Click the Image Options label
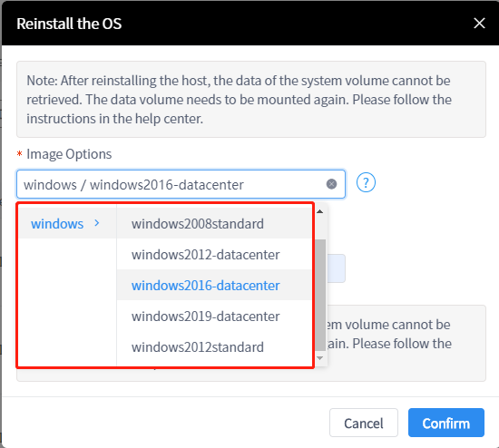This screenshot has height=448, width=499. 69,154
